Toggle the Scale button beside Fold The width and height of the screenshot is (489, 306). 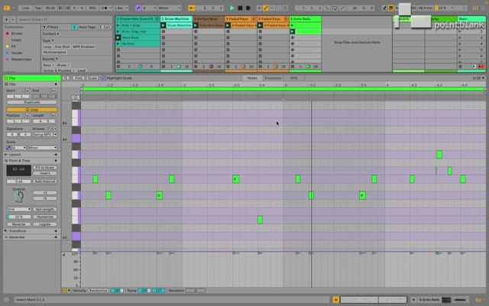point(92,78)
